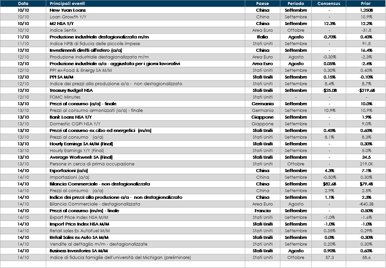Click the Data column header
The width and height of the screenshot is (386, 268).
pyautogui.click(x=23, y=4)
